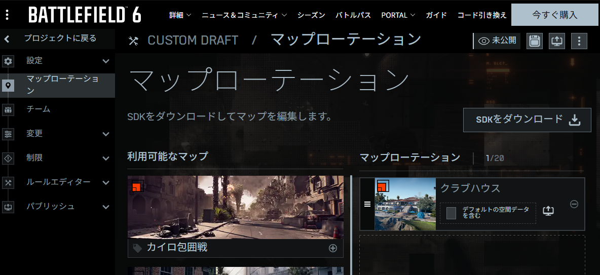This screenshot has height=275, width=600.
Task: Click the tools icon before CUSTOM DRAFT
Action: (133, 40)
